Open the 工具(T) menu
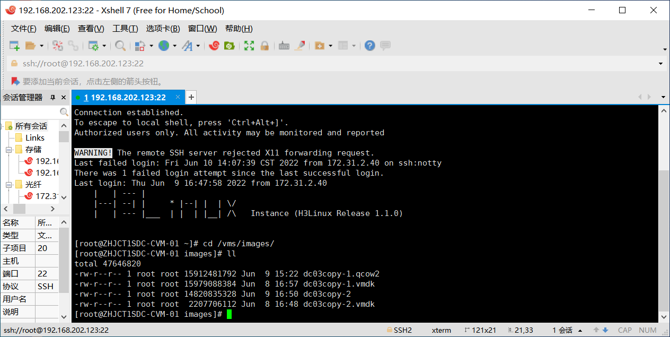This screenshot has width=670, height=337. 125,29
